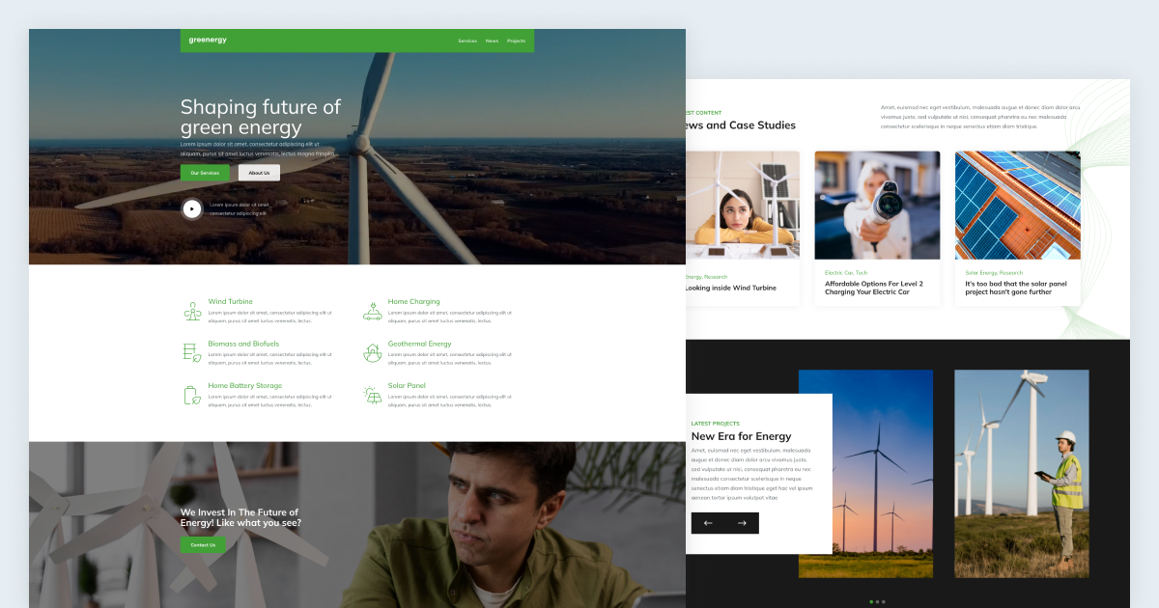Select the Biomass and Biofuels icon
Image resolution: width=1159 pixels, height=608 pixels.
click(191, 350)
